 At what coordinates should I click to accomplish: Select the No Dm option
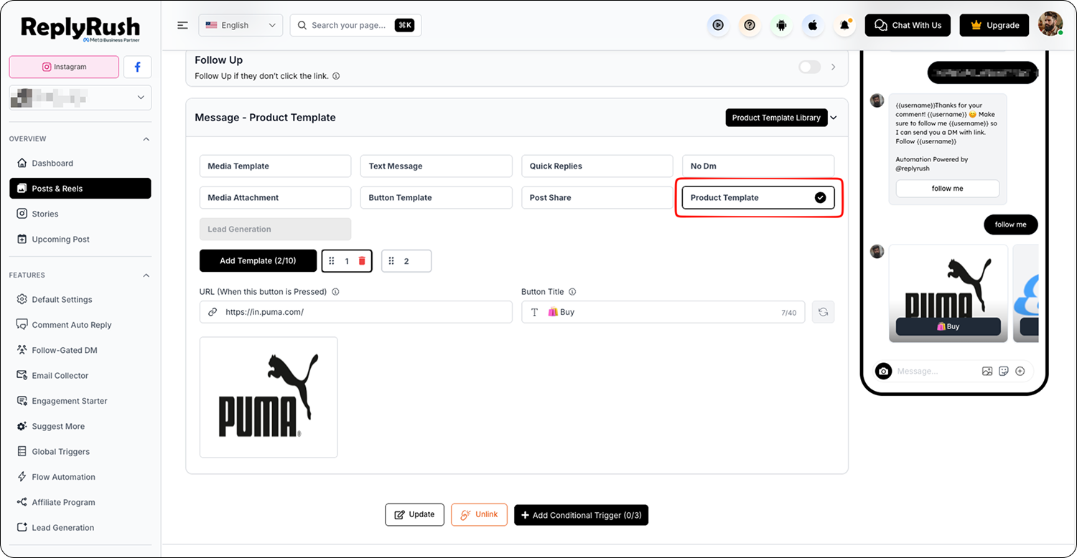pyautogui.click(x=757, y=166)
